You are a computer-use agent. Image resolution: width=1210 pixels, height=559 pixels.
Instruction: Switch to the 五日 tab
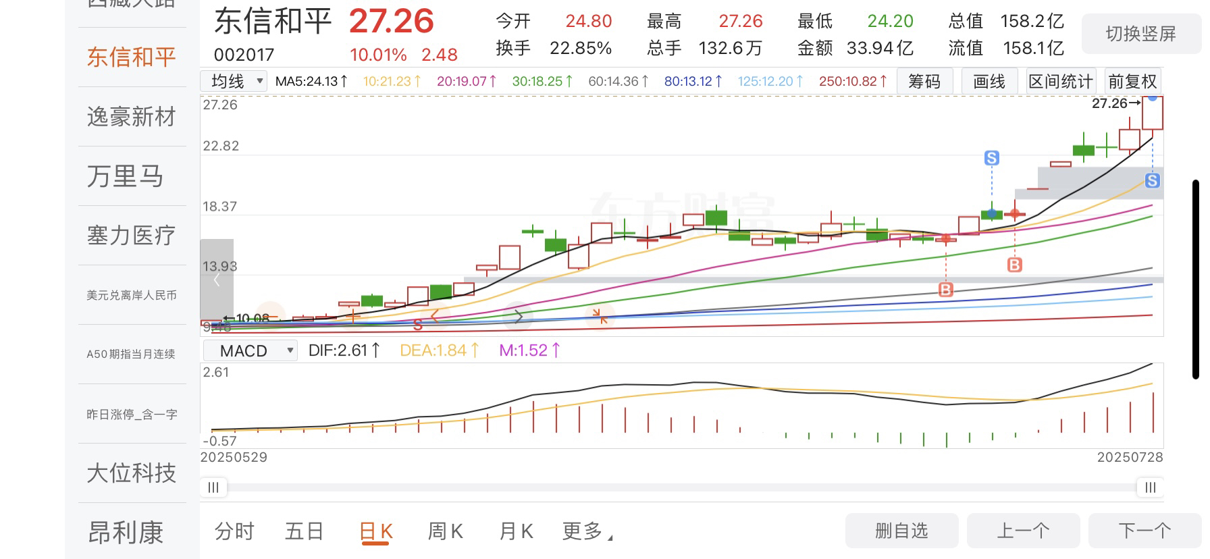click(305, 531)
